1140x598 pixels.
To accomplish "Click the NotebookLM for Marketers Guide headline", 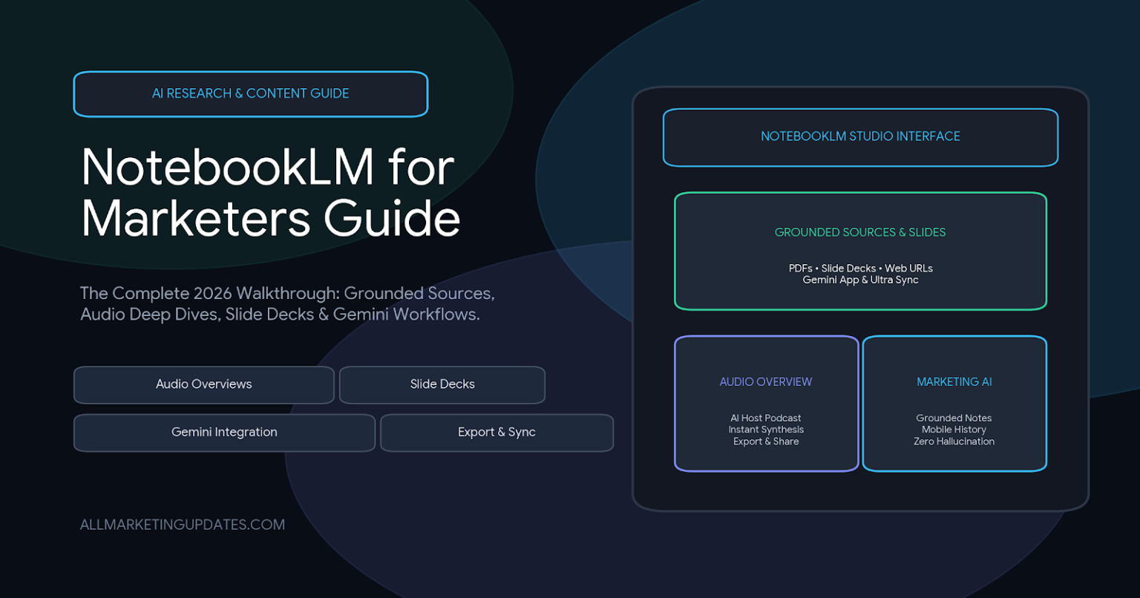I will (x=270, y=192).
